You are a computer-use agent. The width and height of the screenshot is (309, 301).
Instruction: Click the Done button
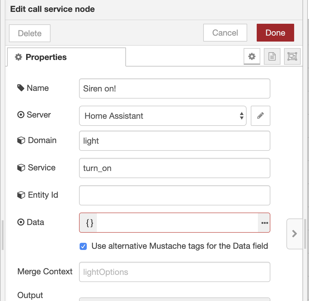[x=275, y=33]
